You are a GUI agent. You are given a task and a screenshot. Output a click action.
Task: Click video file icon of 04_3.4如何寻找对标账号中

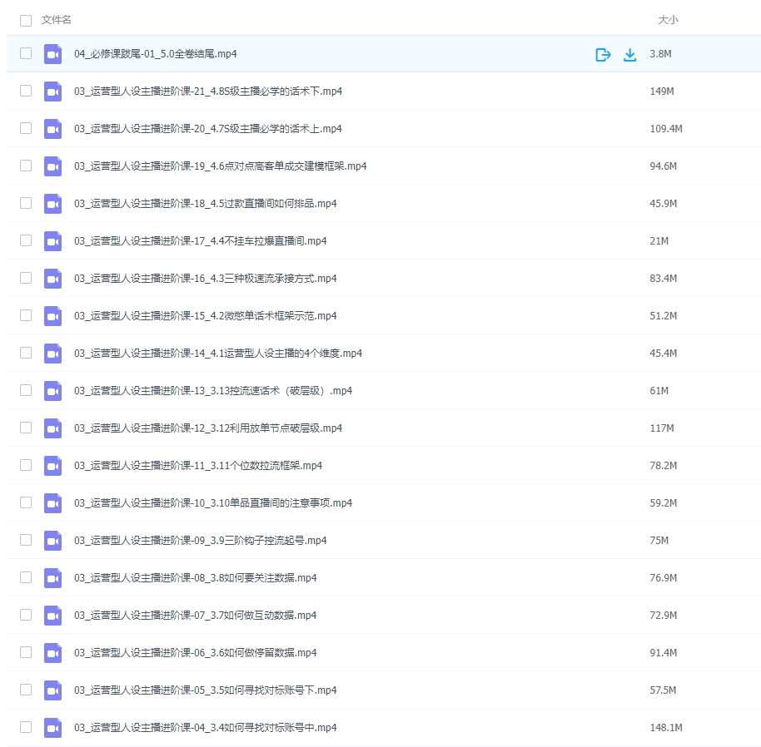click(53, 728)
